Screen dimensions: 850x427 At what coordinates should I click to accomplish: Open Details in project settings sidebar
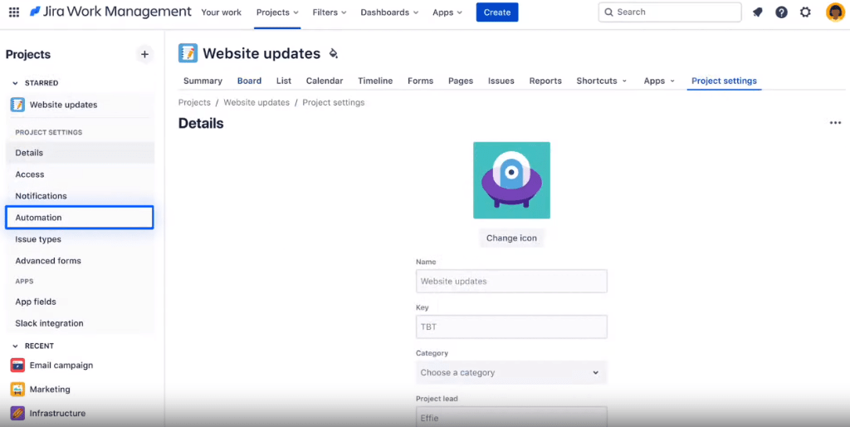80,153
